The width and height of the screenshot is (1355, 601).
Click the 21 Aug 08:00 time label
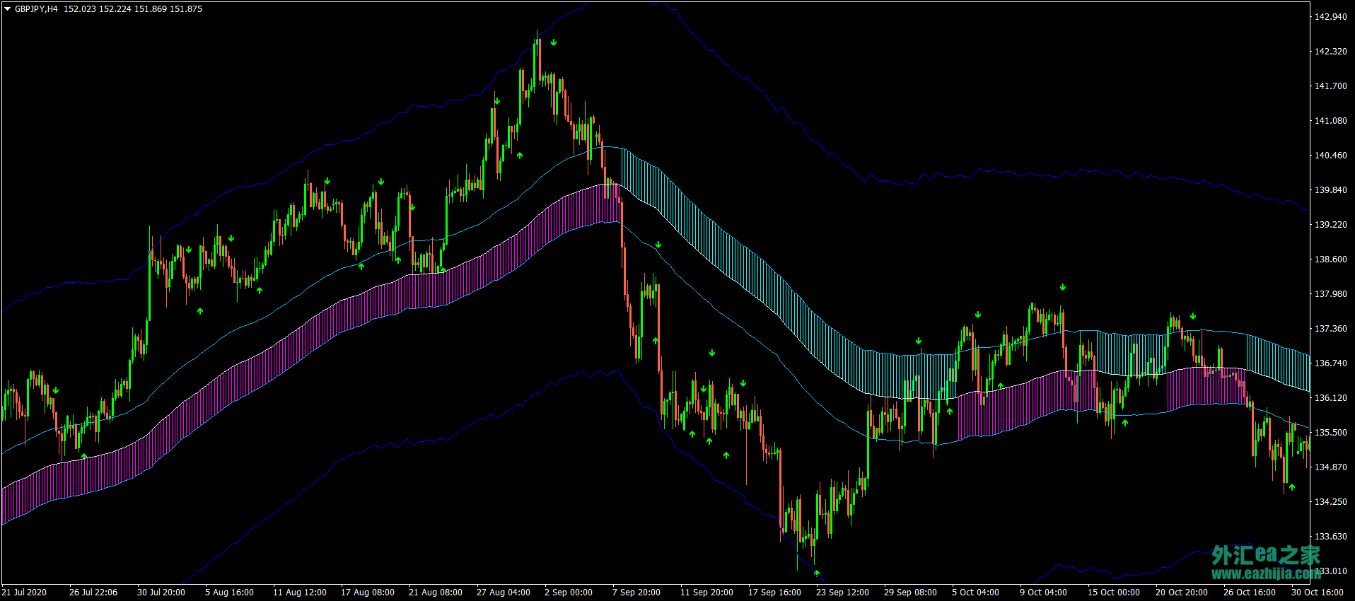(x=436, y=593)
